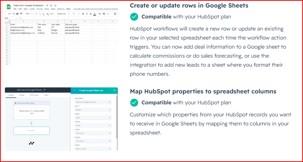Open the Add-ons menu in Sheets
The width and height of the screenshot is (303, 162).
[x=61, y=9]
